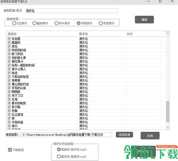Click the 状态 column header

click(x=143, y=34)
